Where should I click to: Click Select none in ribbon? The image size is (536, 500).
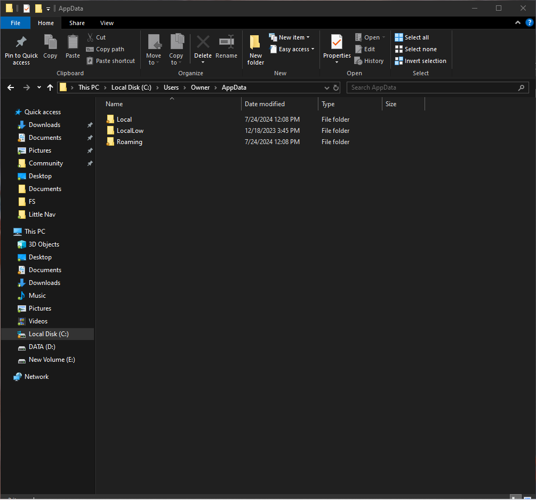coord(415,49)
